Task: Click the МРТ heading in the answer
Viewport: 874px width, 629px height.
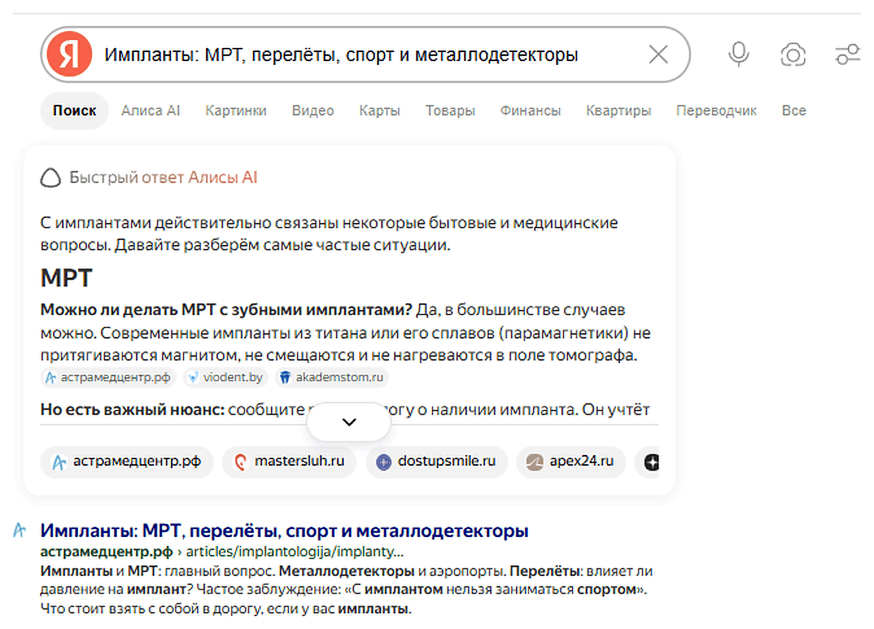Action: tap(66, 278)
